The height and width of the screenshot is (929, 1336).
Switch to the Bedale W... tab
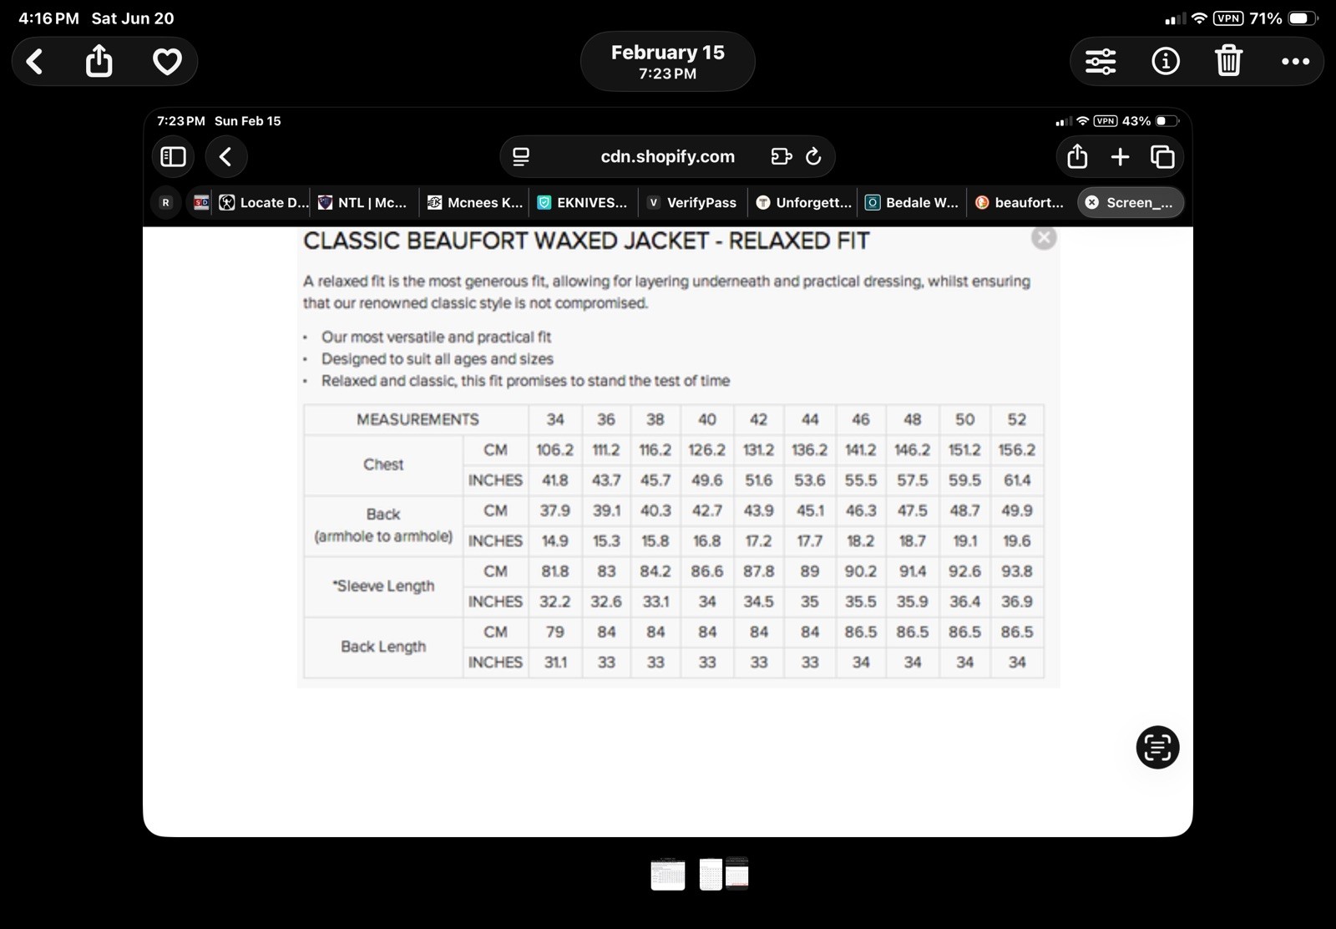[912, 202]
